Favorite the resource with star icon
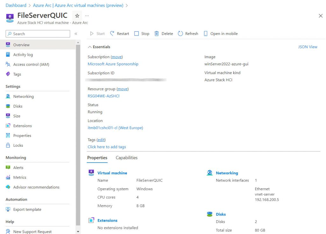This screenshot has height=234, width=326. (77, 16)
